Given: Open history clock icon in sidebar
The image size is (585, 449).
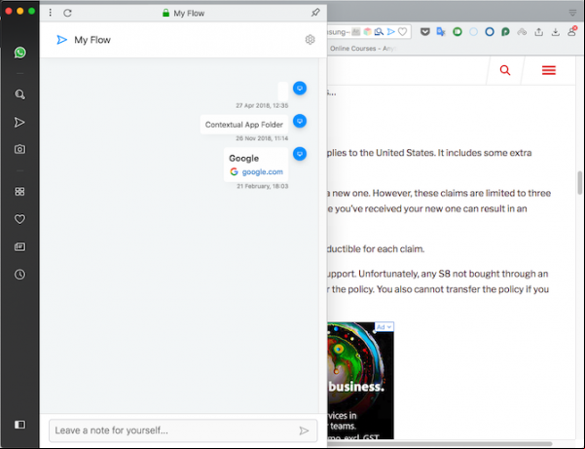Looking at the screenshot, I should pos(19,275).
